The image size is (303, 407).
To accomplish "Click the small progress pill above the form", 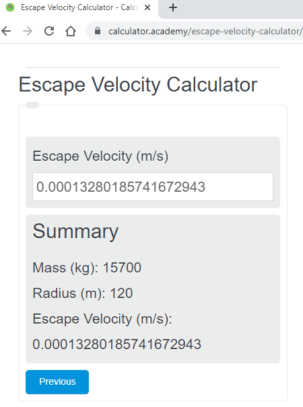I will 32,105.
